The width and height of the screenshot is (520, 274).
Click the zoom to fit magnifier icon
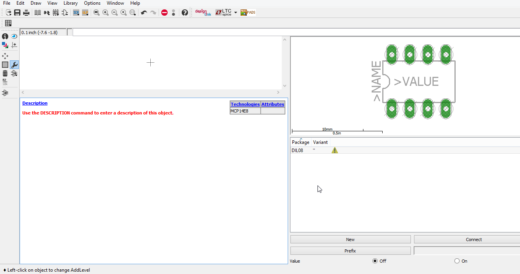point(97,13)
